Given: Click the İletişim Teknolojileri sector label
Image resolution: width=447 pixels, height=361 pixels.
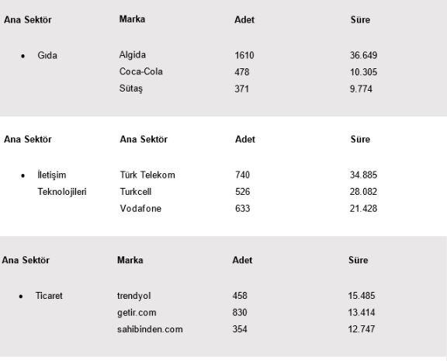Looking at the screenshot, I should (x=62, y=183).
